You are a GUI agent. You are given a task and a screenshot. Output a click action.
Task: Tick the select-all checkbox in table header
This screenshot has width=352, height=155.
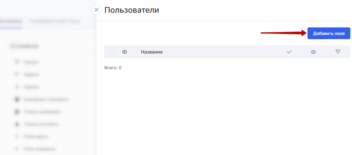pyautogui.click(x=112, y=52)
